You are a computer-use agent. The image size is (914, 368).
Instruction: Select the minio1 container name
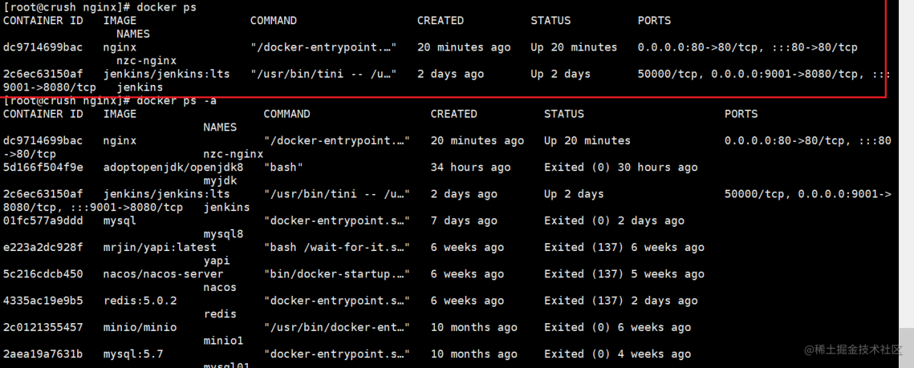224,341
